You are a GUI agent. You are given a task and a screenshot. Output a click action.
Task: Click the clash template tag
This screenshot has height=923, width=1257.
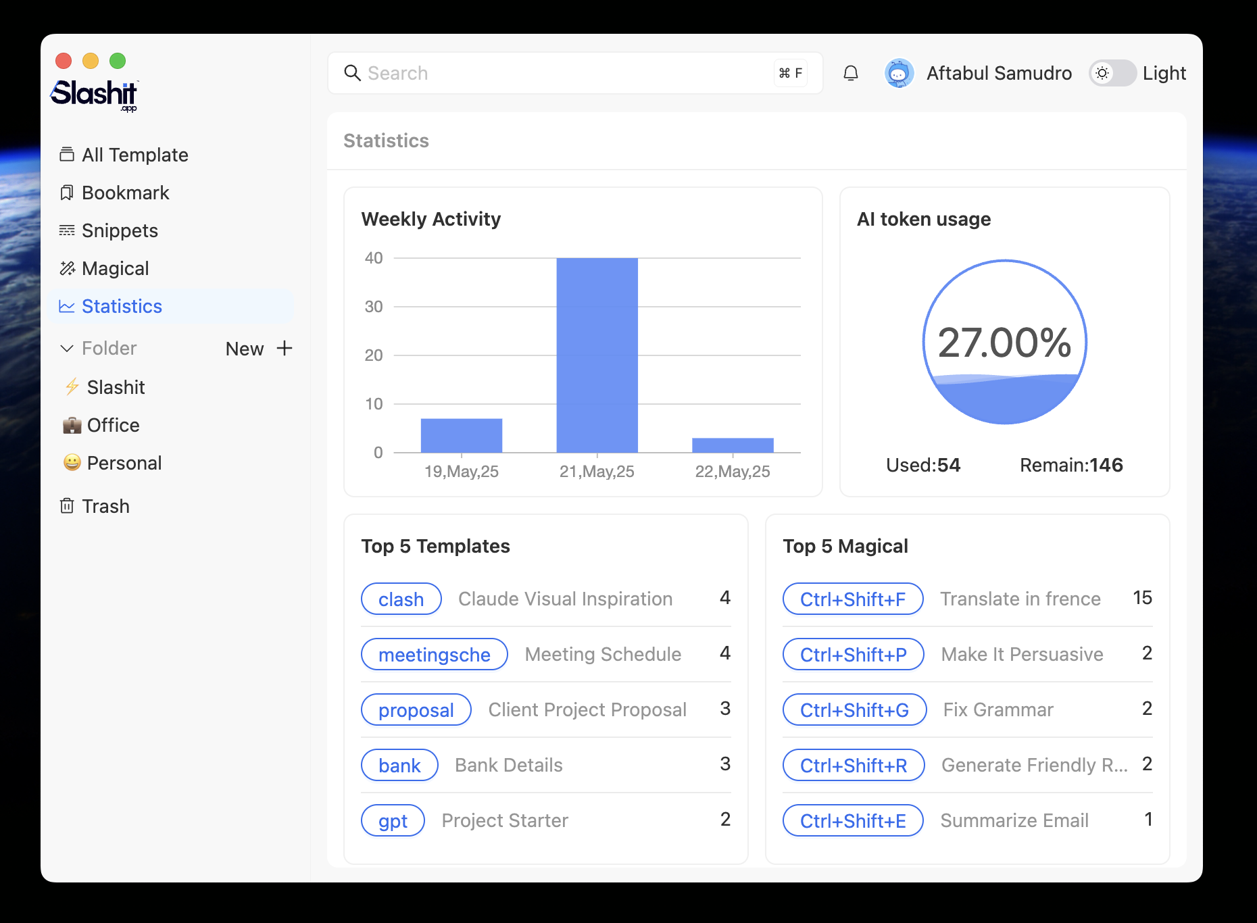point(401,599)
